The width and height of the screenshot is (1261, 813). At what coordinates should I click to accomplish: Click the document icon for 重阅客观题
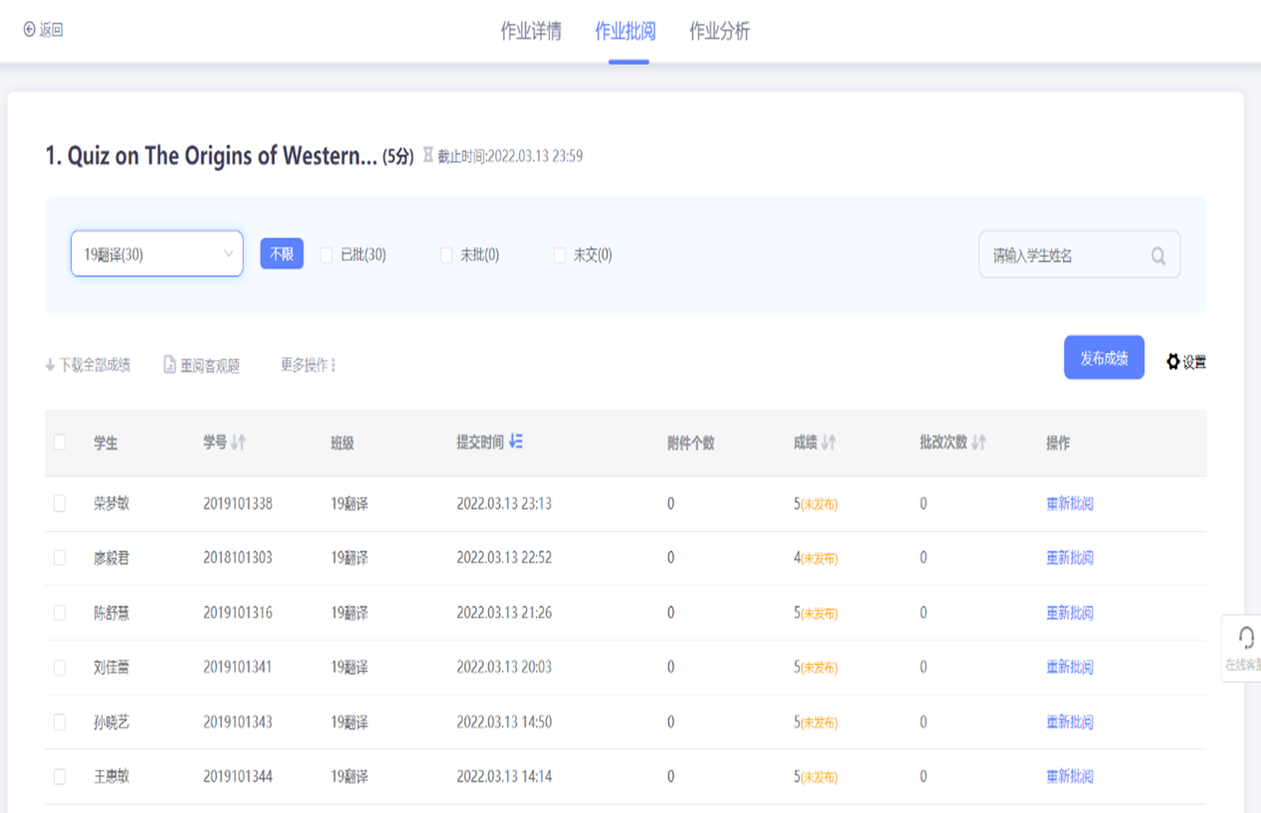click(x=170, y=365)
